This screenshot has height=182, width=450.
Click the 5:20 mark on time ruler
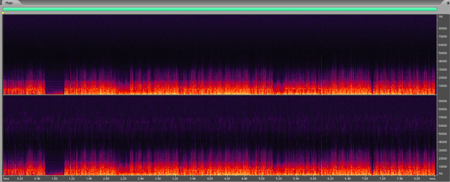click(279, 179)
